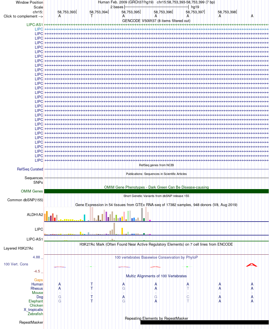Image resolution: width=269 pixels, height=329 pixels.
Task: Click the LIPC-AS1 gene track label
Action: pyautogui.click(x=35, y=25)
